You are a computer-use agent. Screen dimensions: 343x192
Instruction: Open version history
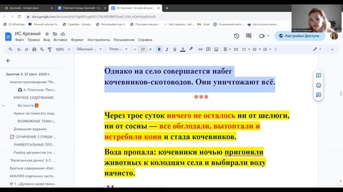[236, 36]
